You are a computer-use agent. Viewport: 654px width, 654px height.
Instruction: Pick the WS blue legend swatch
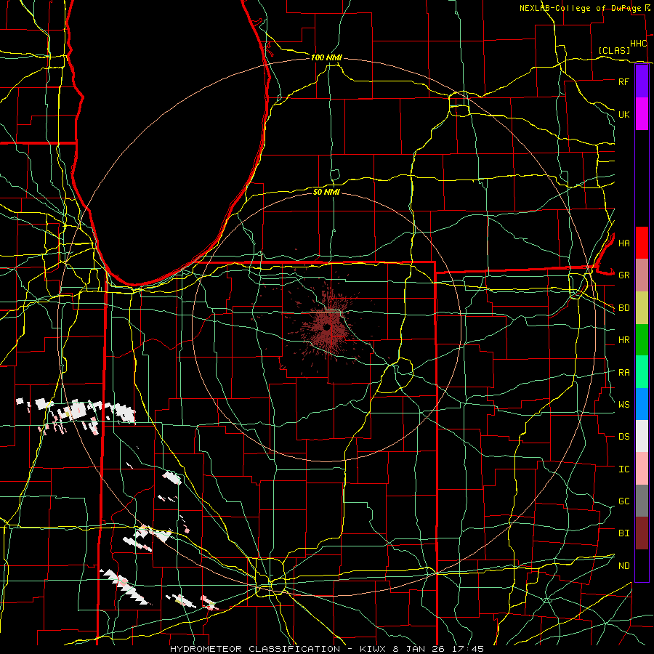(x=642, y=404)
